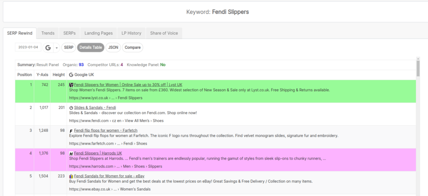
Task: Click Height value 223
Action: click(61, 176)
